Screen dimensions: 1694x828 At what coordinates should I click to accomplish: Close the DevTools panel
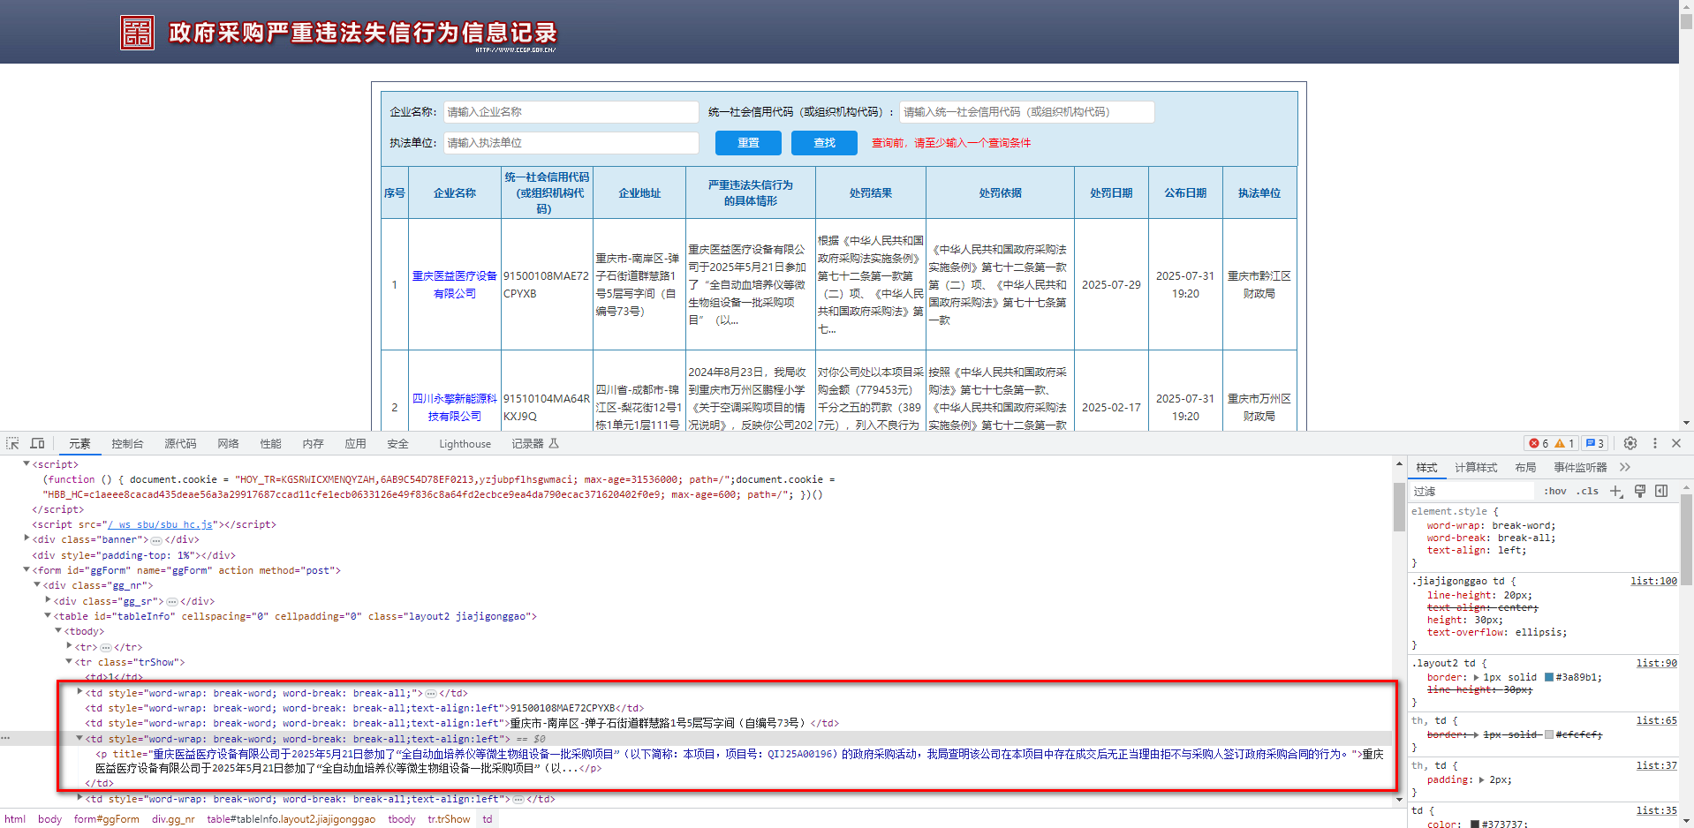coord(1676,443)
